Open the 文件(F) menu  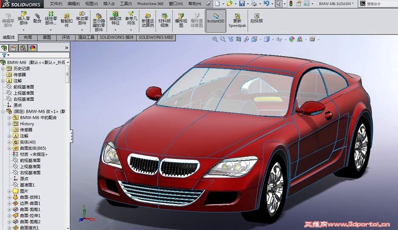pos(56,3)
